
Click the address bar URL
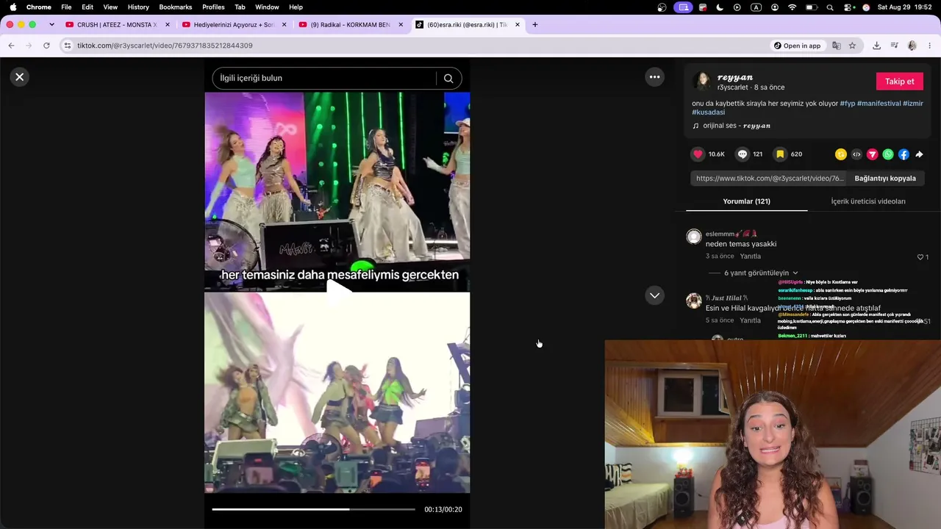165,46
